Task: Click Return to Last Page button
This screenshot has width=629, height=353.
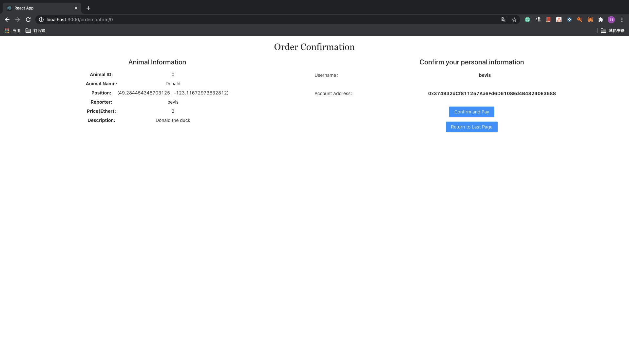Action: coord(471,127)
